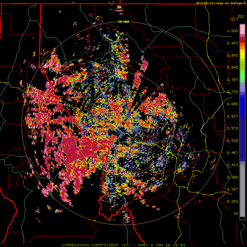Select the 0.573 legend value
The width and height of the screenshot is (247, 247).
[232, 128]
